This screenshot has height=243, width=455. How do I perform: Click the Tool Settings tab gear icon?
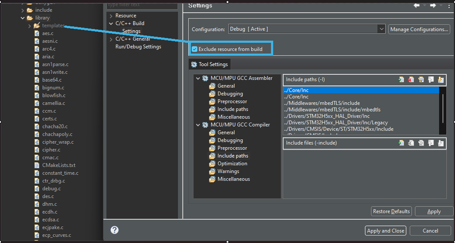(x=194, y=64)
